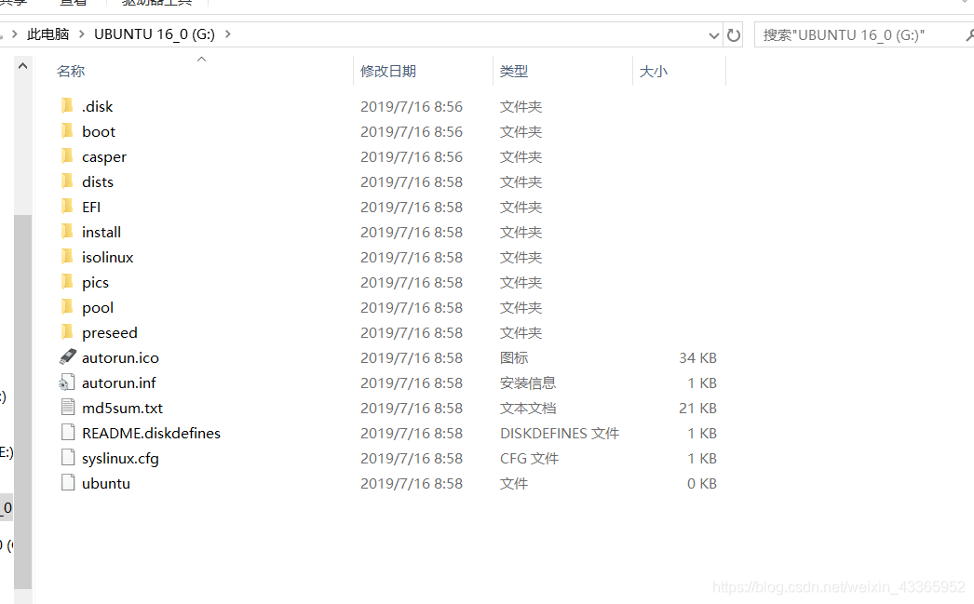This screenshot has width=974, height=604.
Task: Click the folder name casper
Action: [103, 157]
